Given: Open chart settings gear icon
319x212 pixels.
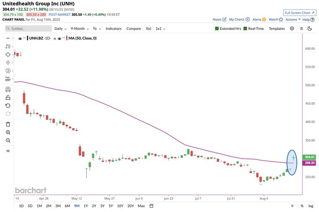Looking at the screenshot, I should [x=292, y=29].
